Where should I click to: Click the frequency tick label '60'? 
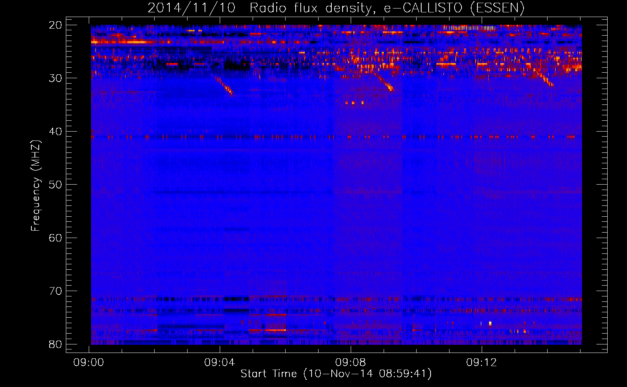[55, 238]
